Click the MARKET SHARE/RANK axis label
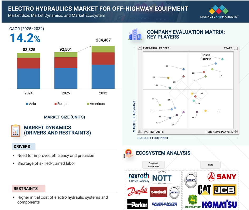 [134, 116]
